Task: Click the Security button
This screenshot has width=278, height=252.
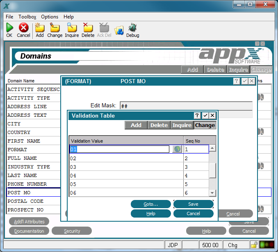Action: tap(72, 231)
